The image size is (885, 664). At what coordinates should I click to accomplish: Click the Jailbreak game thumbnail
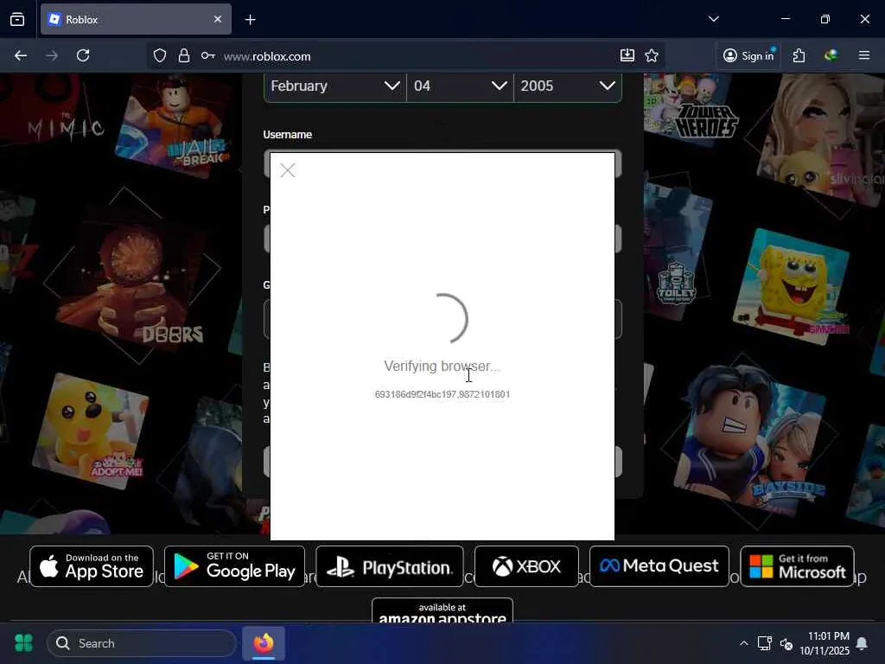(x=175, y=127)
